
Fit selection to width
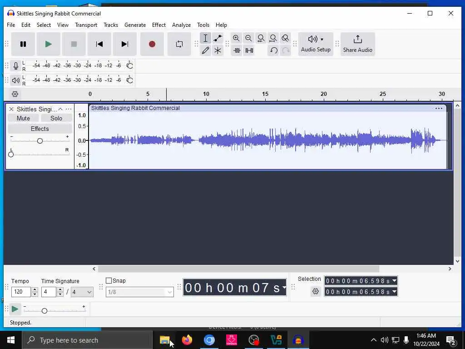pyautogui.click(x=261, y=38)
